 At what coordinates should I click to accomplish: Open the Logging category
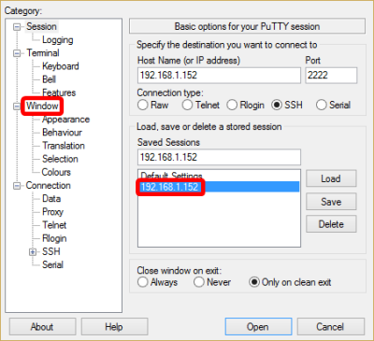tap(58, 40)
